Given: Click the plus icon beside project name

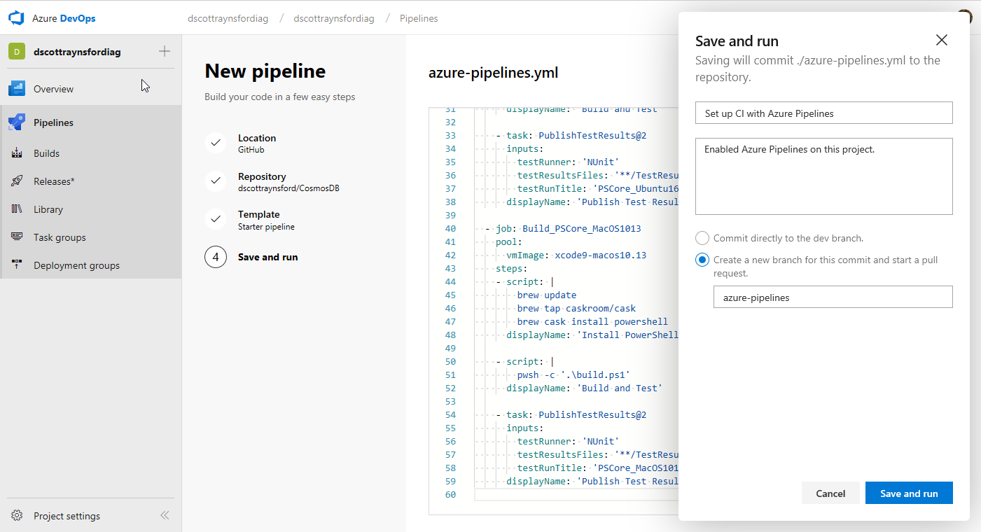Looking at the screenshot, I should coord(165,51).
